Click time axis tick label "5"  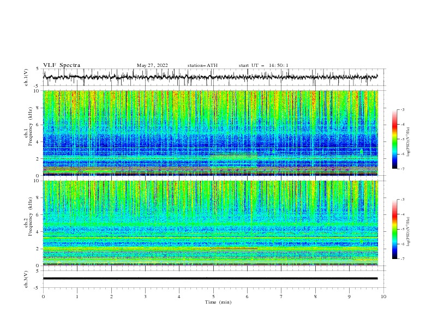(x=213, y=297)
